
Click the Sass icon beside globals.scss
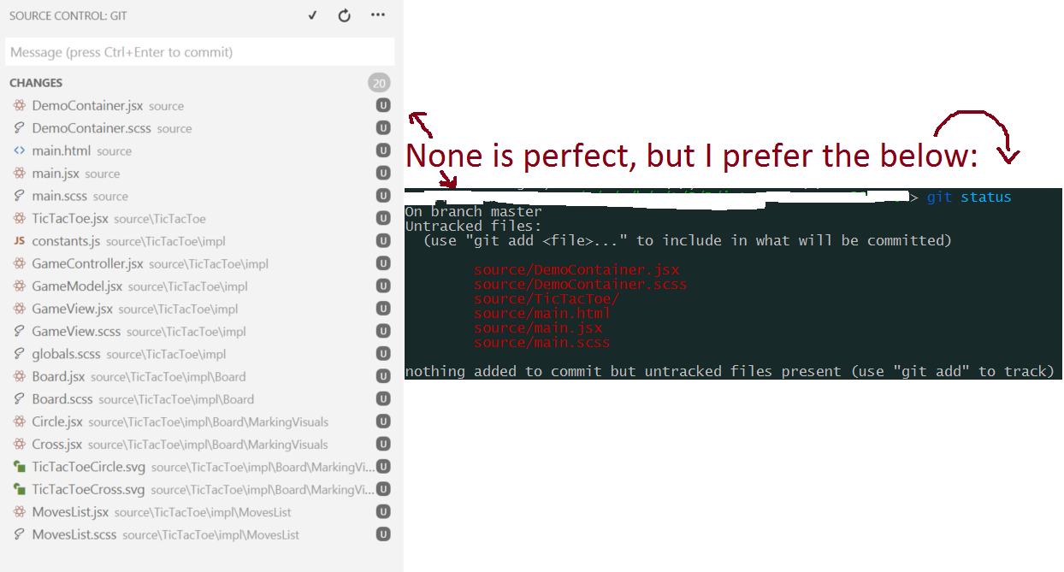pyautogui.click(x=19, y=354)
